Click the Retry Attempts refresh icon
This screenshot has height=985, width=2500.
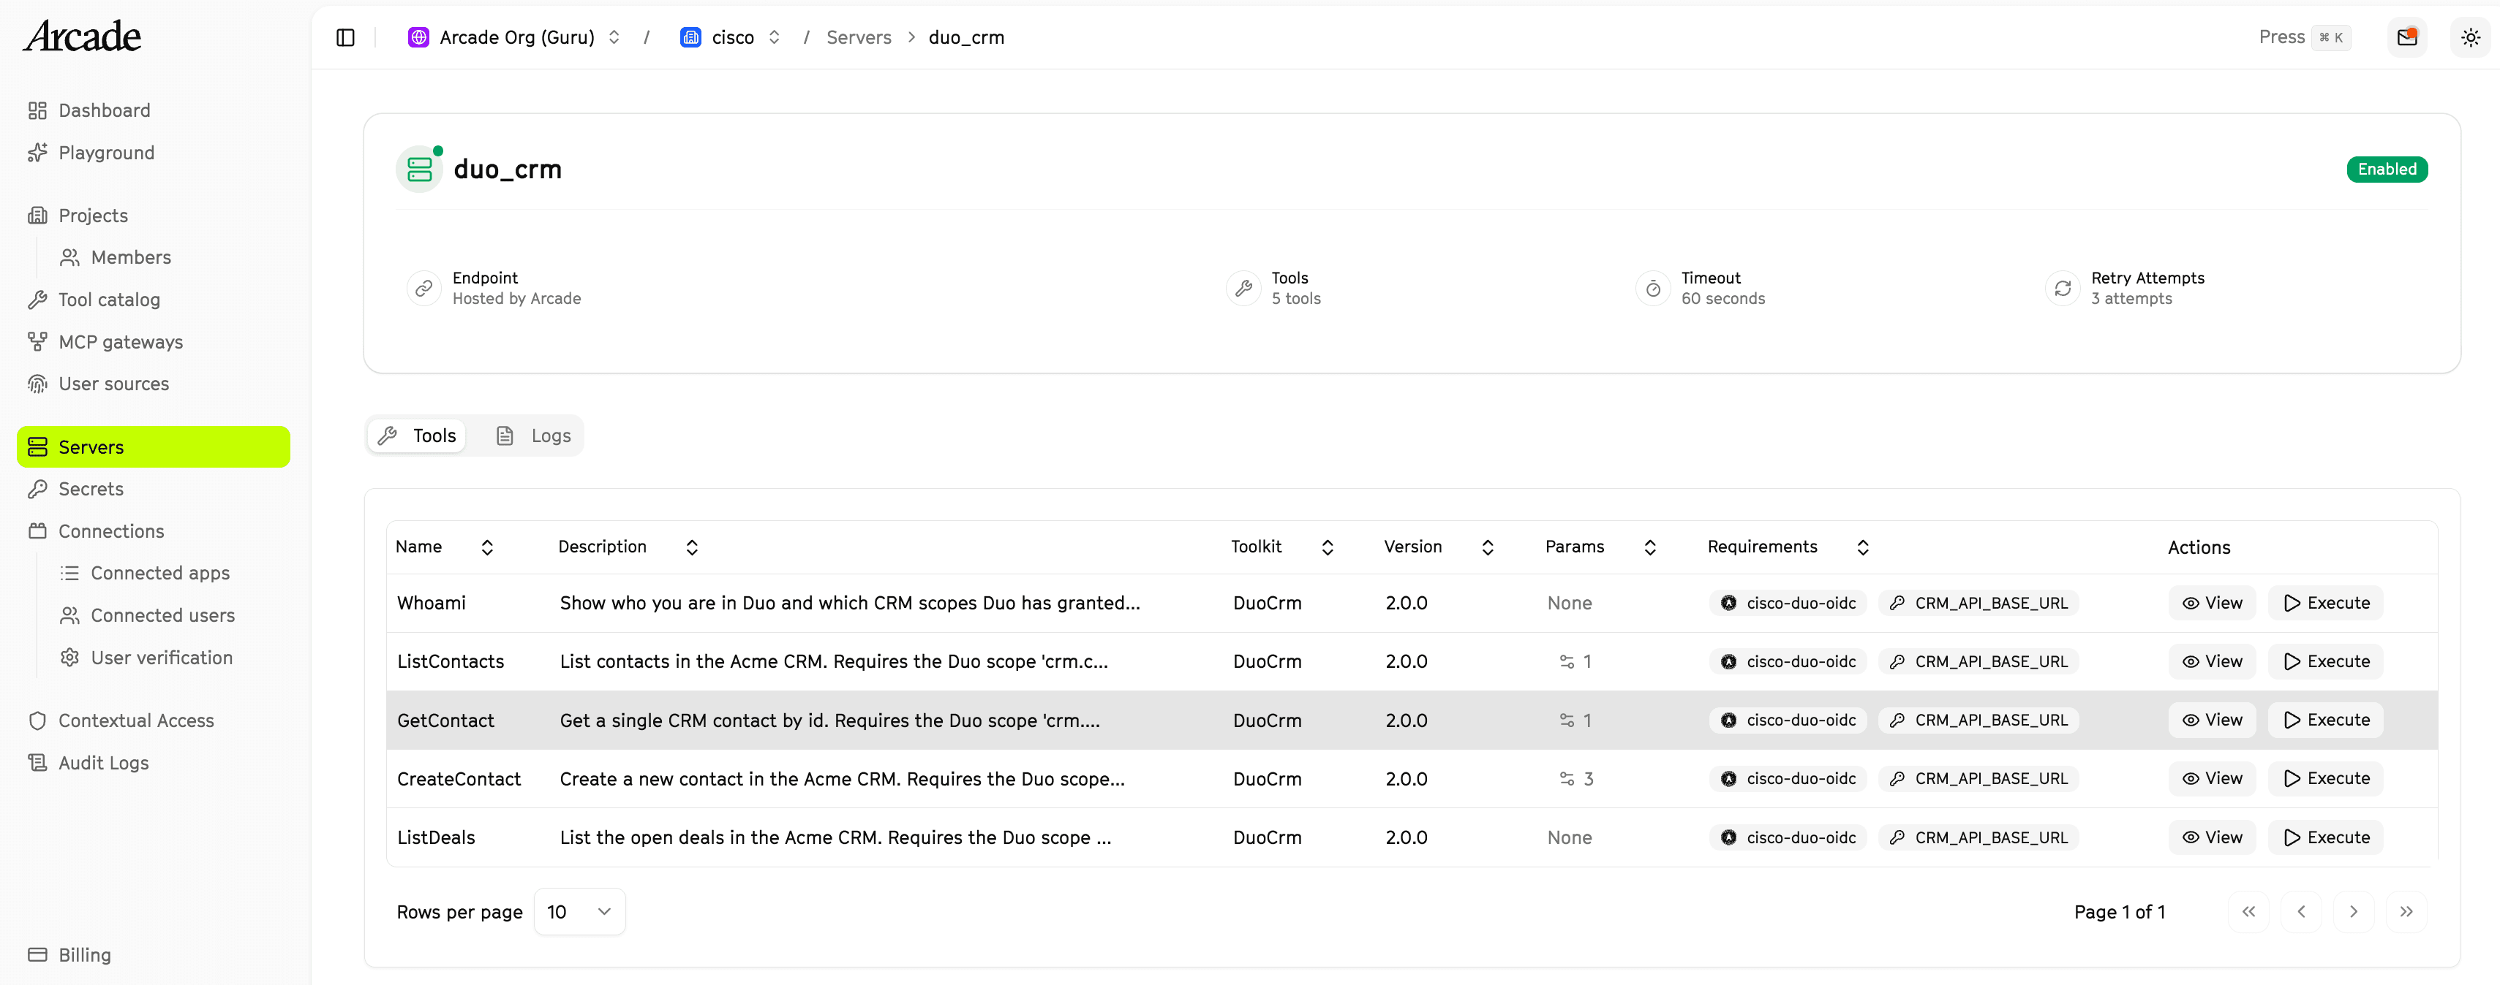[x=2063, y=288]
